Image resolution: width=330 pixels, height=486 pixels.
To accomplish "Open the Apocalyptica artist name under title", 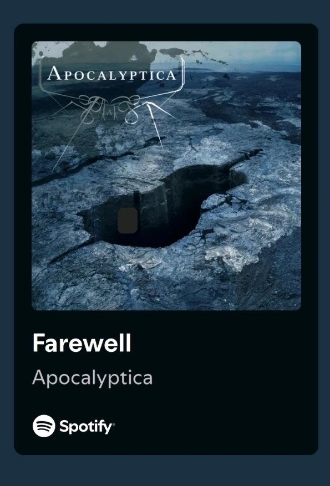I will [93, 378].
